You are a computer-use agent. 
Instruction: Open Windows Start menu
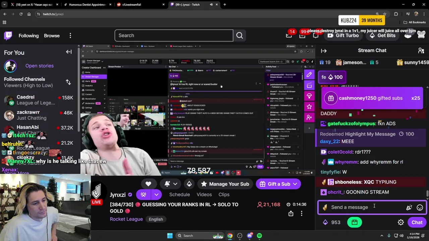click(170, 236)
